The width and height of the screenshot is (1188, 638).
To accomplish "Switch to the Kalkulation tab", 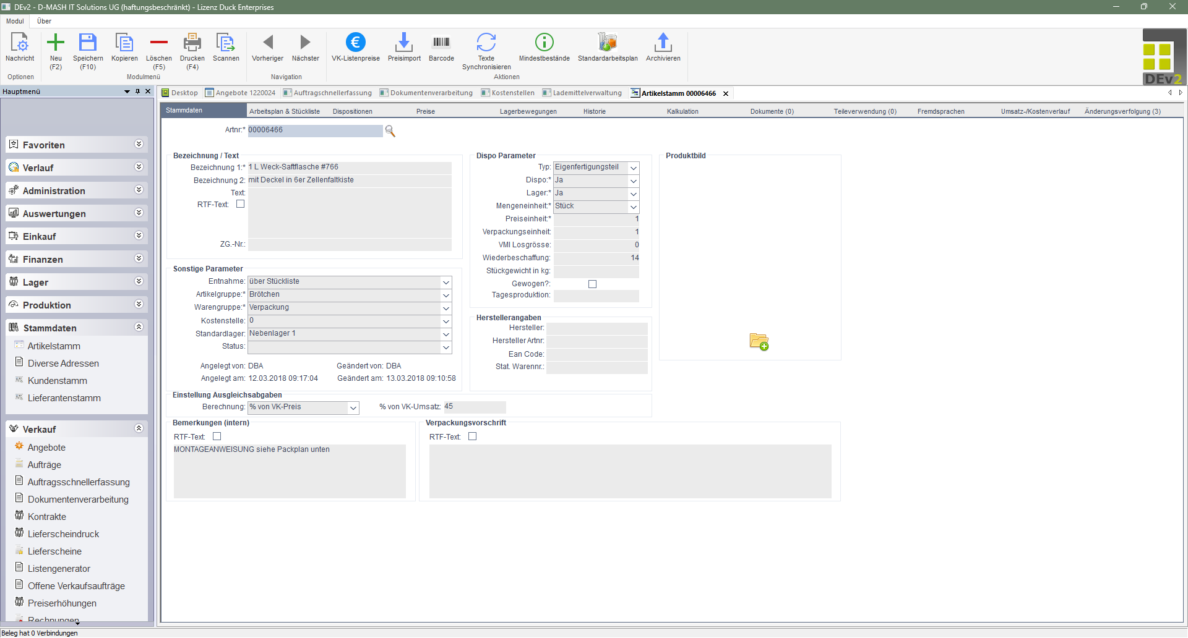I will coord(682,111).
